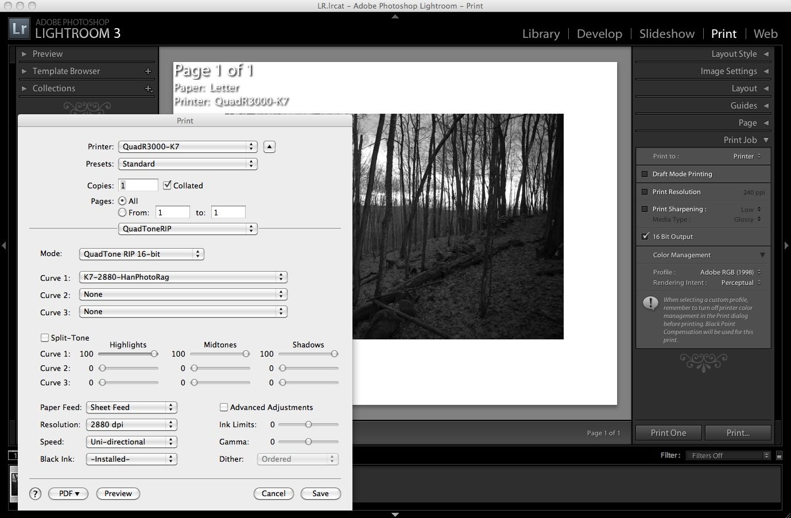Toggle the filter switch icon
Image resolution: width=791 pixels, height=518 pixels.
tap(779, 456)
